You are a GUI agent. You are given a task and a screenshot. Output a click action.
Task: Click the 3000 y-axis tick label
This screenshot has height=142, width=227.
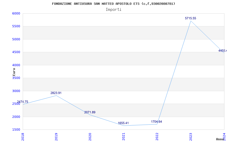[16, 91]
